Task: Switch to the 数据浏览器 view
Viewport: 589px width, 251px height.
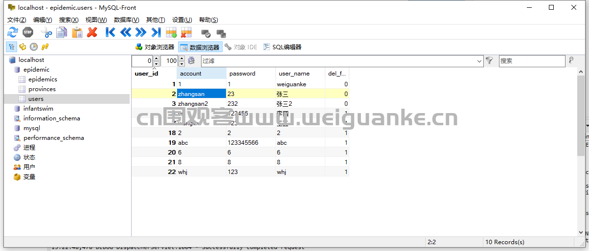Action: pyautogui.click(x=200, y=47)
